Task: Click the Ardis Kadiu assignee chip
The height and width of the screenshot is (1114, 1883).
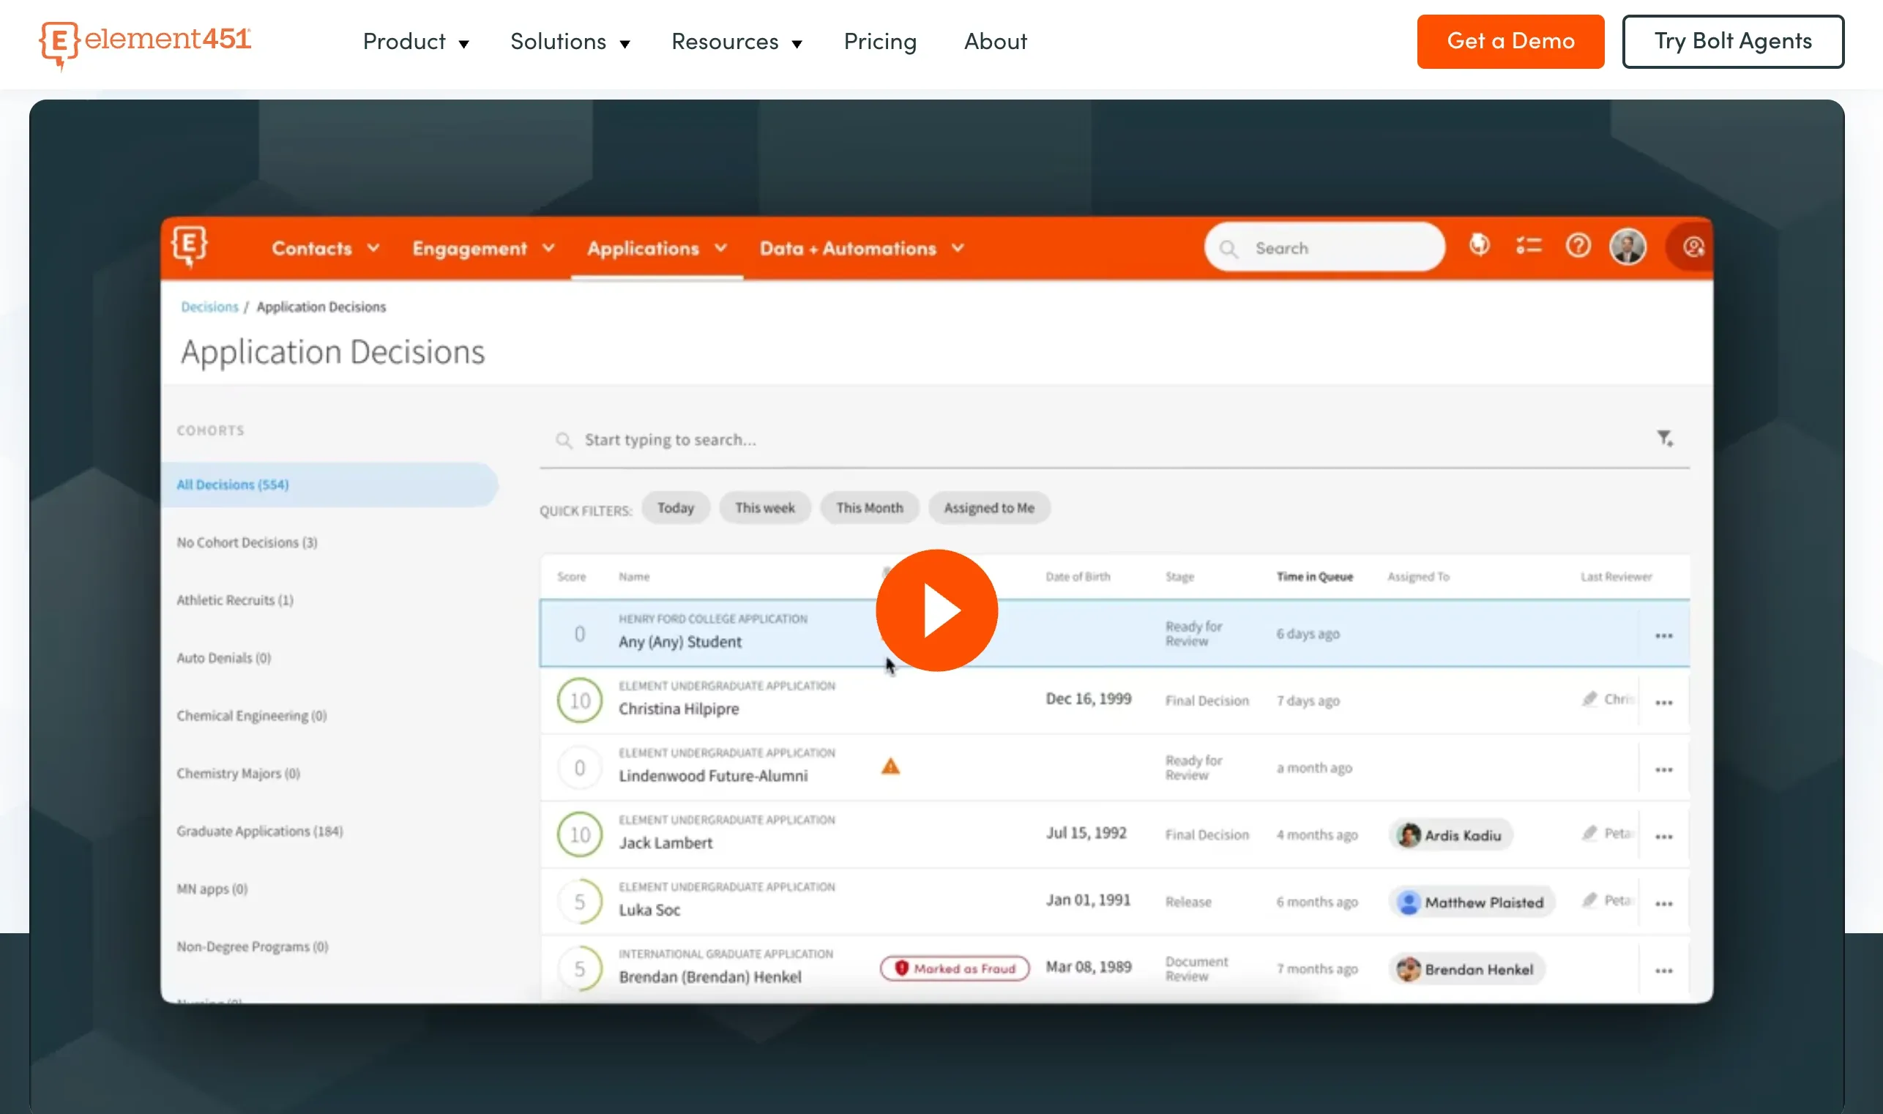Action: click(x=1450, y=836)
